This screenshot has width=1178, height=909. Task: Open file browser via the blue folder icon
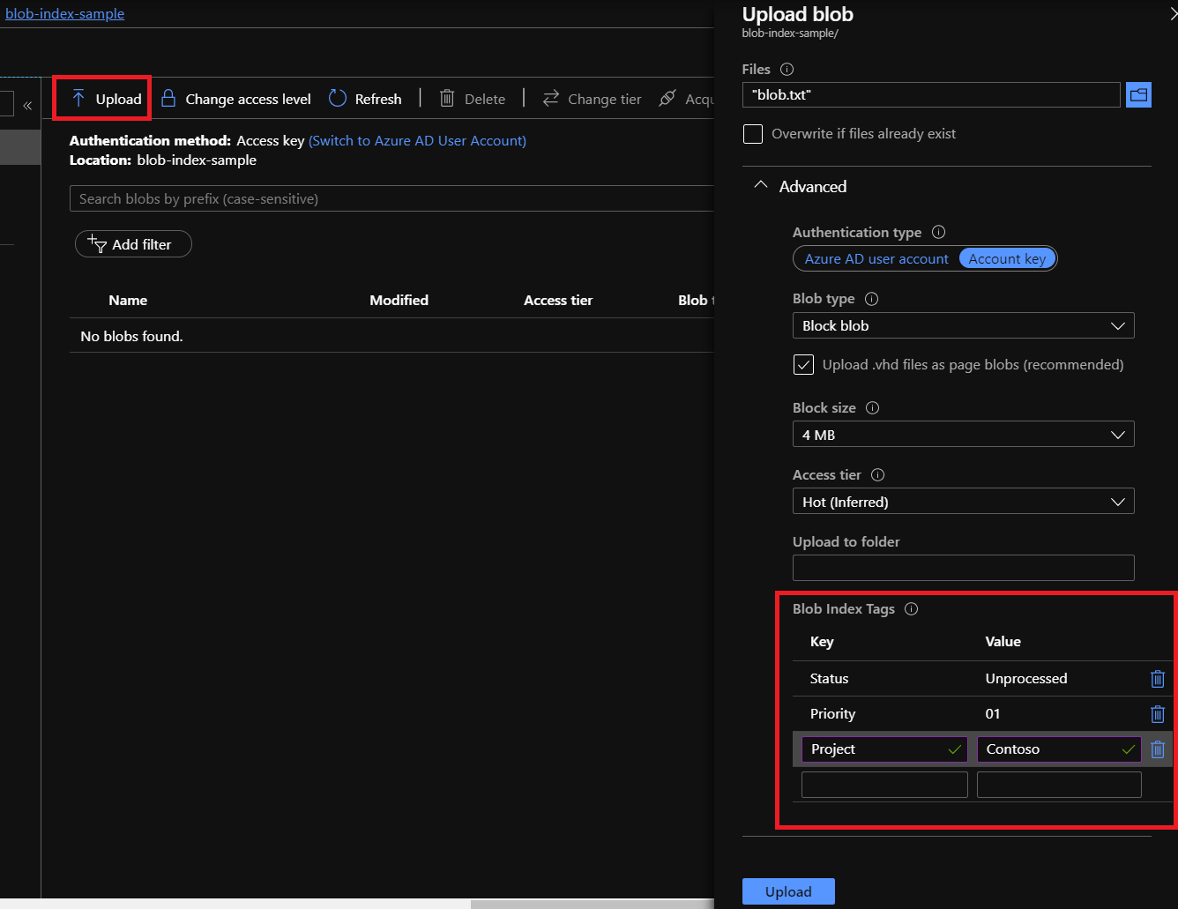pos(1138,93)
